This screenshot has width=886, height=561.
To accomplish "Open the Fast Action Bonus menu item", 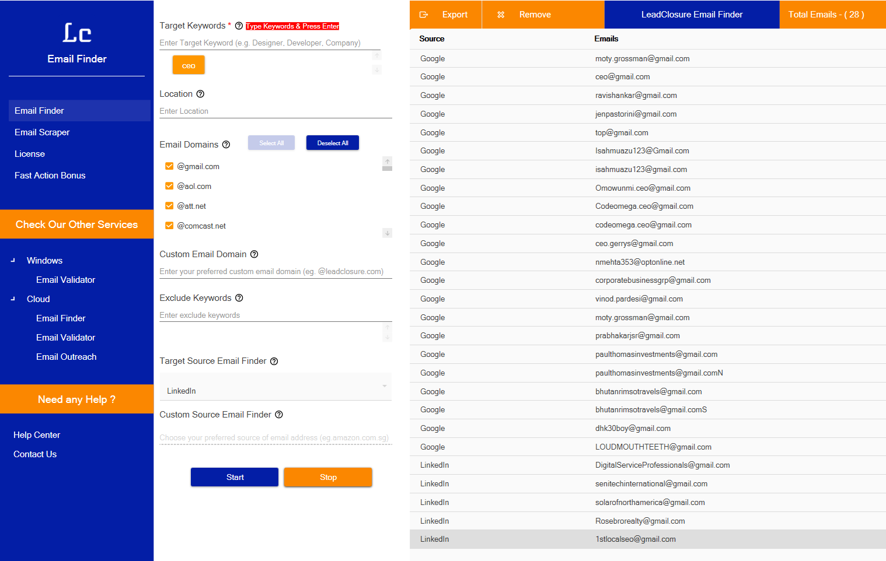I will click(50, 176).
